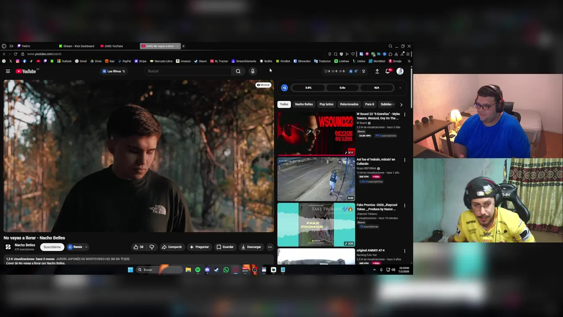Select the Todos filter chip
563x317 pixels.
pyautogui.click(x=284, y=104)
